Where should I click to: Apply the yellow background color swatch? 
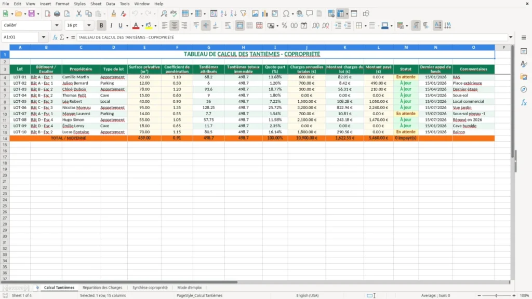[x=149, y=25]
